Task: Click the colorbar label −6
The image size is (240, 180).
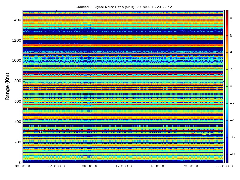Action: pyautogui.click(x=232, y=137)
